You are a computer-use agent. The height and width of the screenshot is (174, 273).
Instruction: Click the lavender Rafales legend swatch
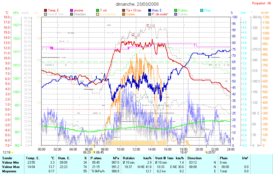[176, 14]
